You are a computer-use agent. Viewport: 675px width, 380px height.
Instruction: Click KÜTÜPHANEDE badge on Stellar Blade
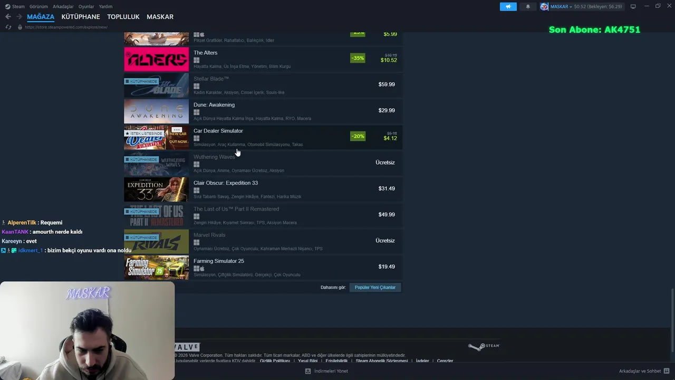tap(141, 81)
